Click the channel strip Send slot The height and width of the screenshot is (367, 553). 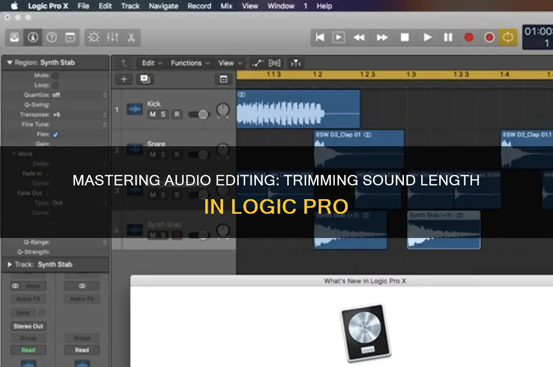23,312
